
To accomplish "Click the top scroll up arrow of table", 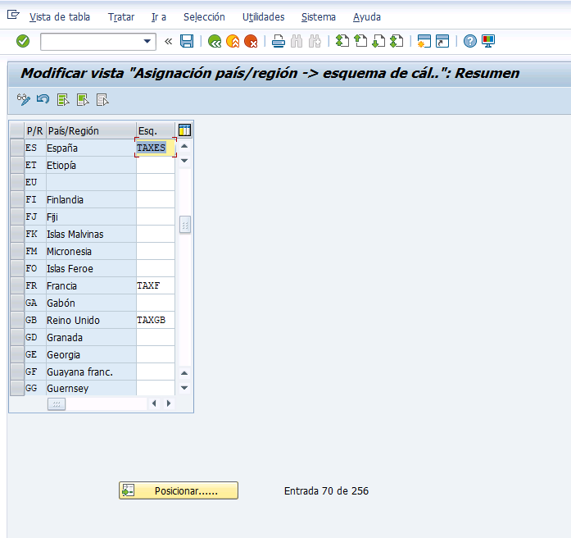I will tap(184, 146).
